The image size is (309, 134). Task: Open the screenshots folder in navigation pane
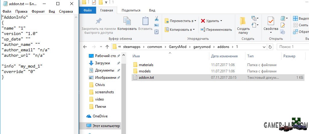tap(101, 92)
